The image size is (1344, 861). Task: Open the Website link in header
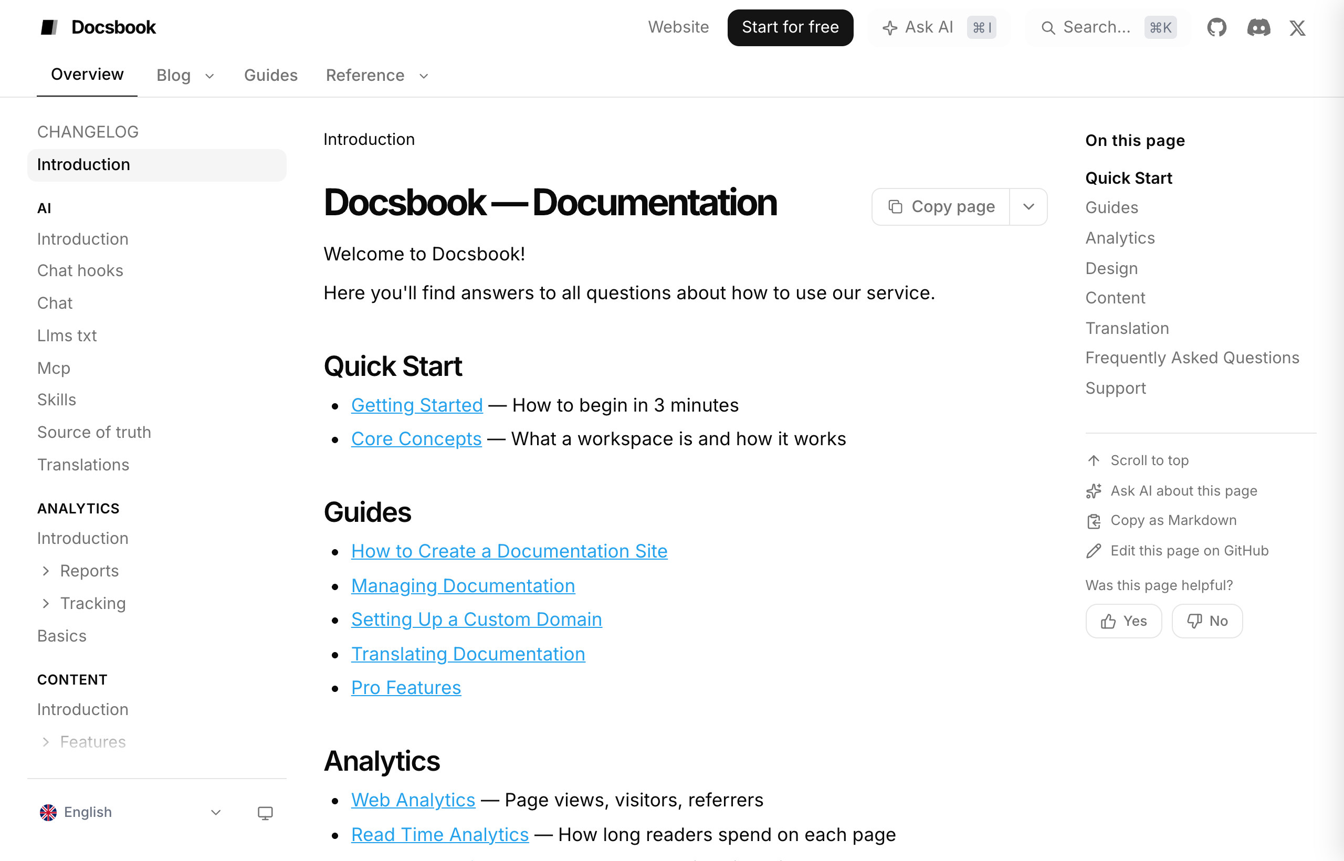678,27
